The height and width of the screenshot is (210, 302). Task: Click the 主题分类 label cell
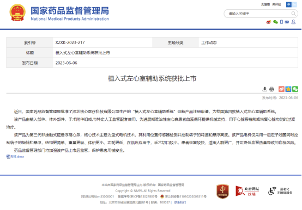pos(176,42)
